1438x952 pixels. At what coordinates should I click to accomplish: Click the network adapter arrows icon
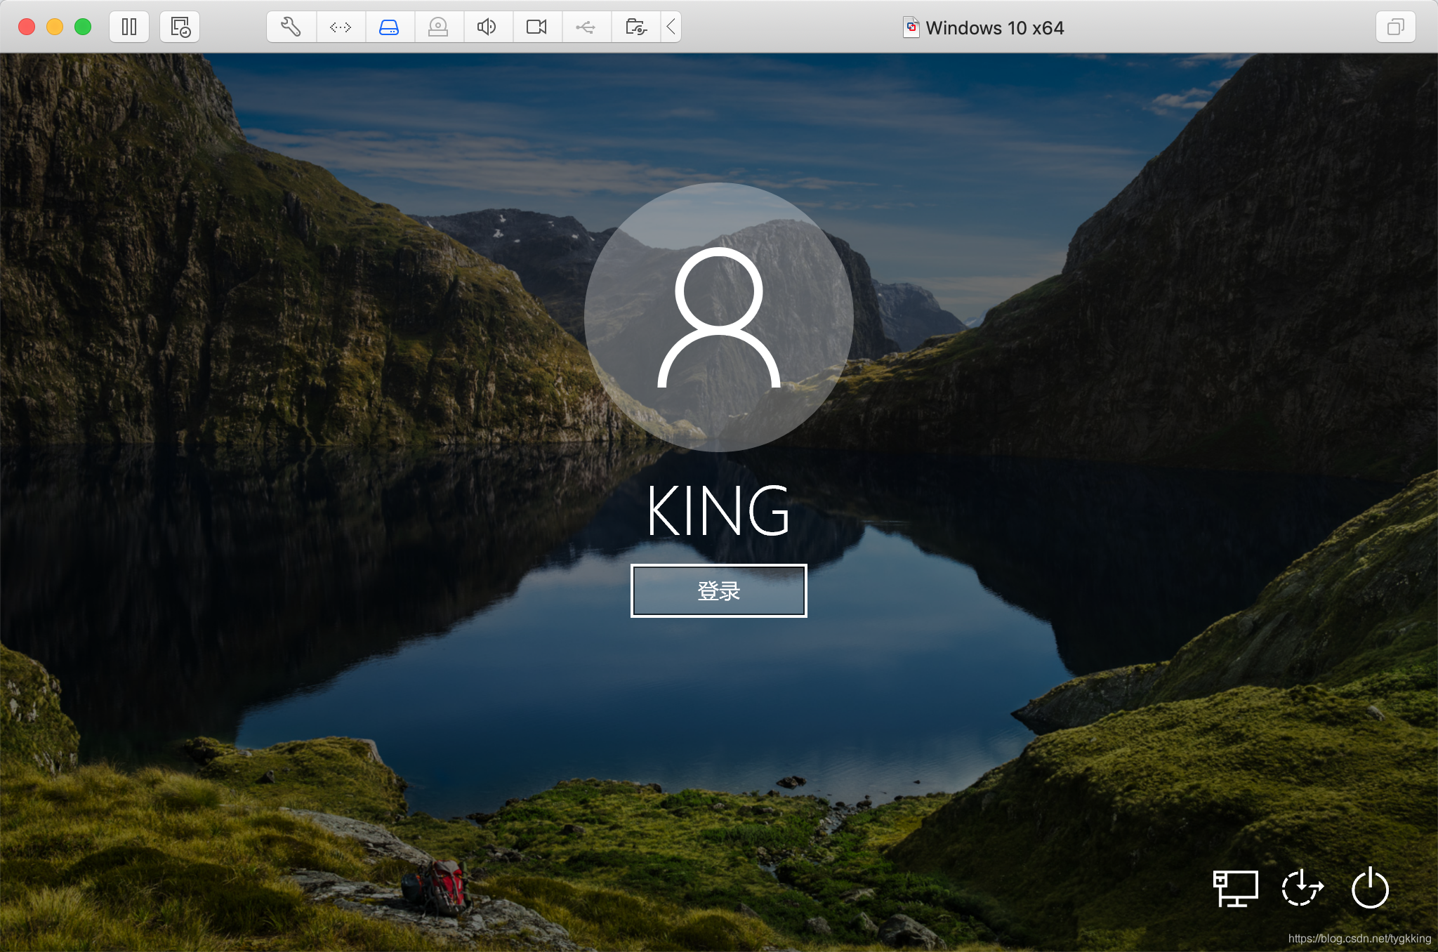tap(341, 27)
